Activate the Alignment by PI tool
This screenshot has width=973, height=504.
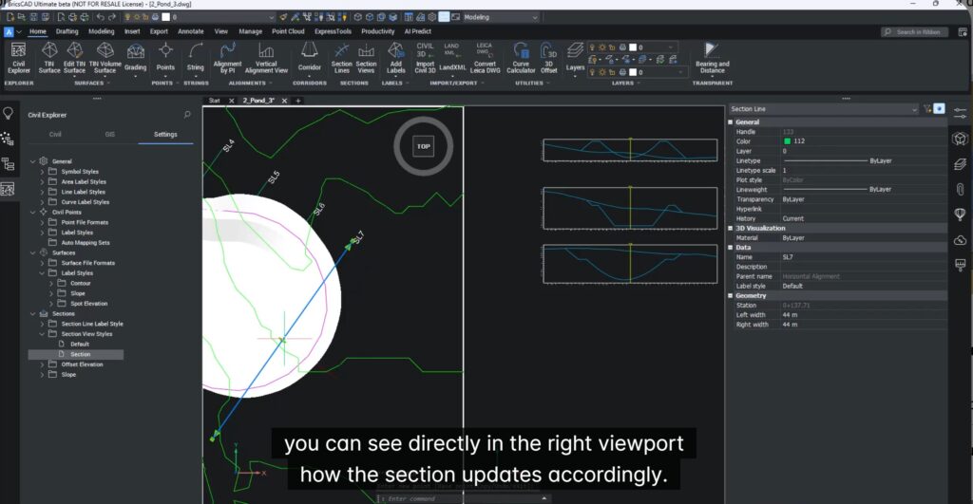227,57
